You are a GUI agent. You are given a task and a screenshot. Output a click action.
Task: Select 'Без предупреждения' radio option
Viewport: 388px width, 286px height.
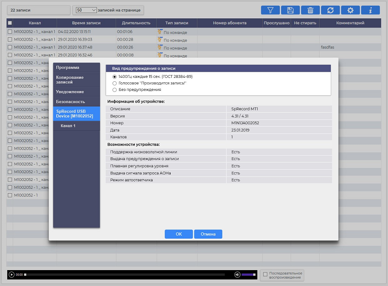(114, 90)
